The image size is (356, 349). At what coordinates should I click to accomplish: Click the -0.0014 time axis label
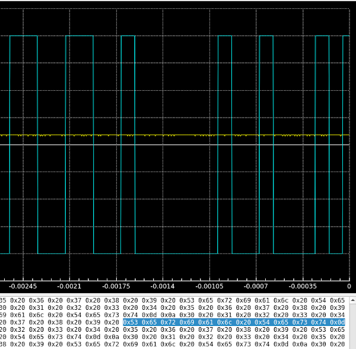click(x=163, y=286)
